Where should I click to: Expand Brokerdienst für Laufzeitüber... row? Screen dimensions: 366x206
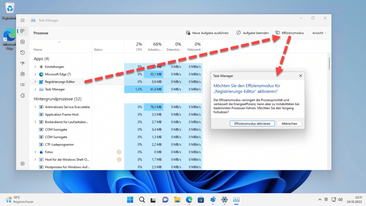point(35,122)
